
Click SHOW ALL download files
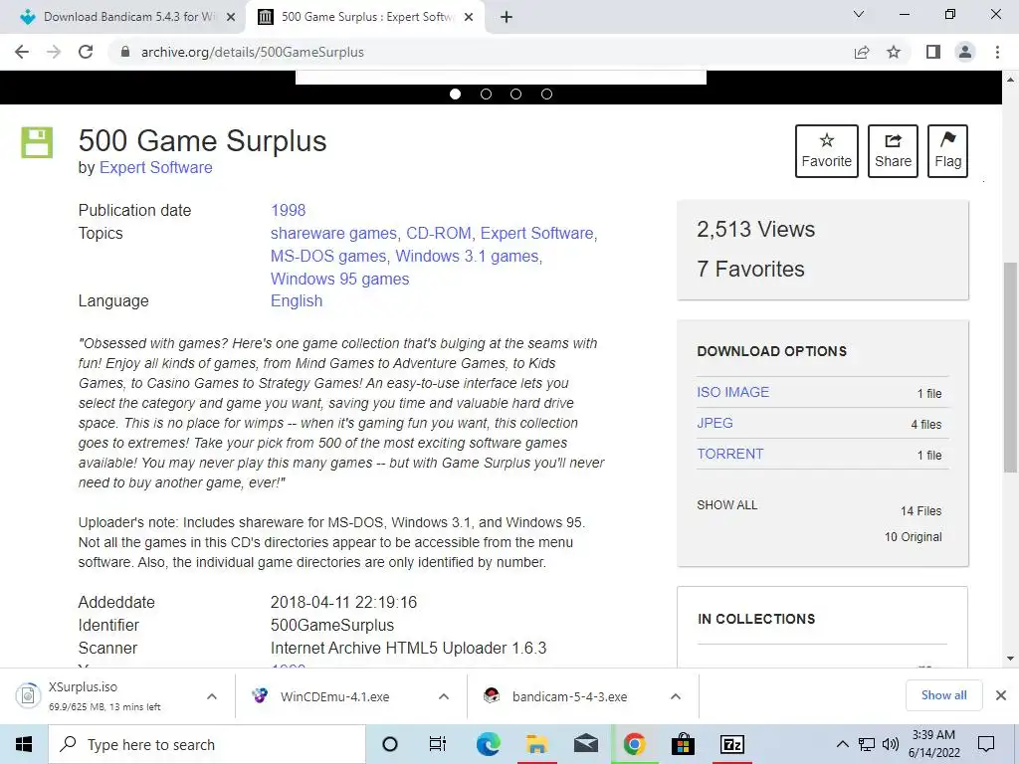click(727, 504)
